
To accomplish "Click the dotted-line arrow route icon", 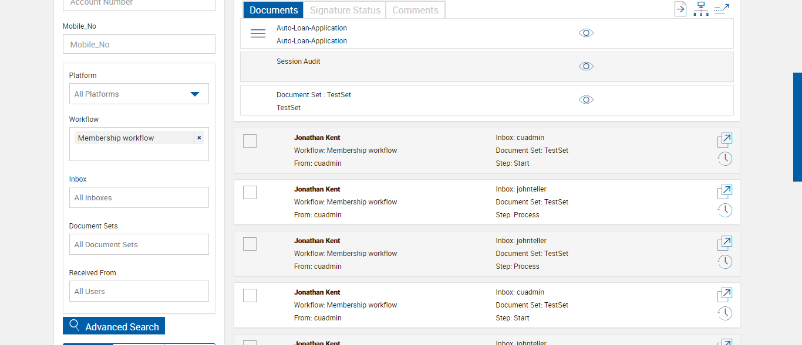I will (x=722, y=9).
